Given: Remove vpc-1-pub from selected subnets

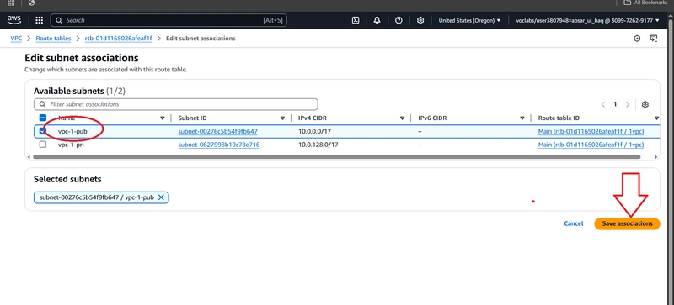Looking at the screenshot, I should click(x=161, y=197).
